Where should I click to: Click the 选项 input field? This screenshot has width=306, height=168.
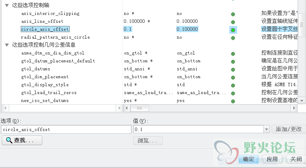[x=66, y=129]
